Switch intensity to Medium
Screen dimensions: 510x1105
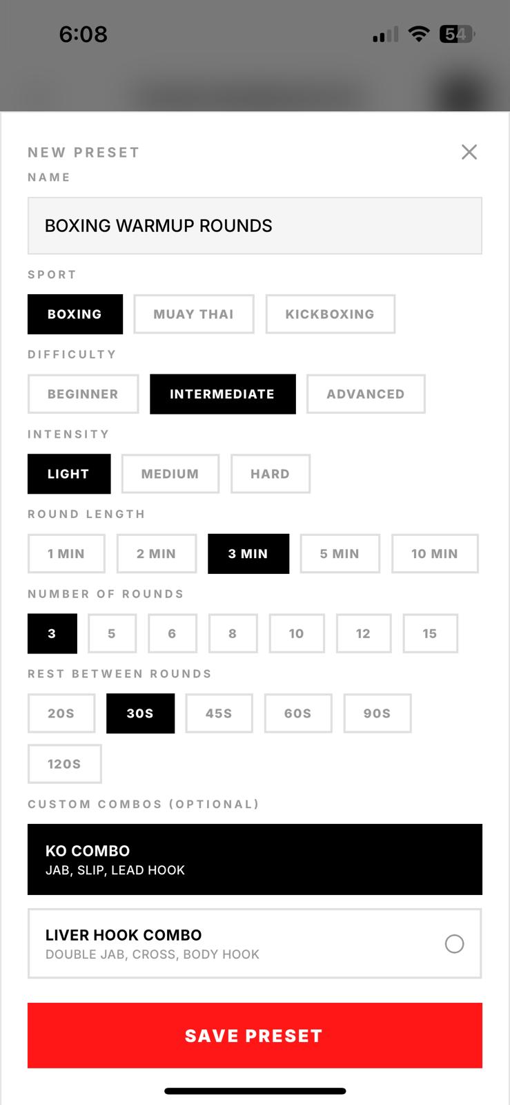point(170,474)
